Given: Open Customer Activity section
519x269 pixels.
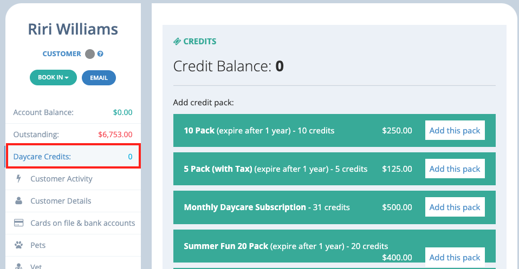Looking at the screenshot, I should (73, 179).
